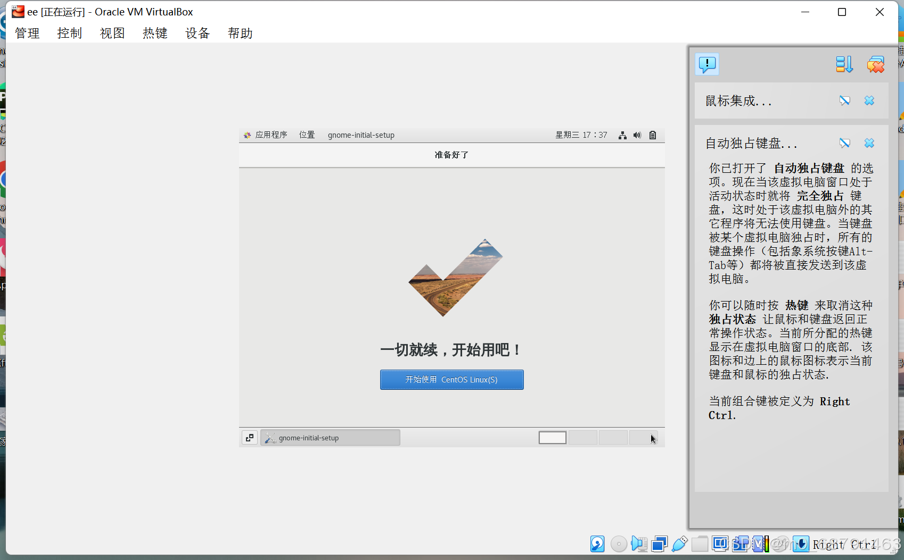Viewport: 904px width, 560px height.
Task: Click the audio status icon
Action: click(x=639, y=544)
